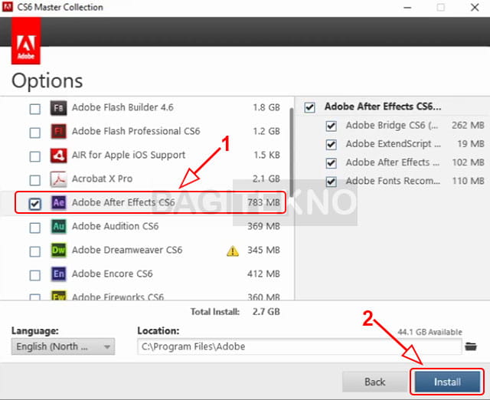Select 'Adobe Dreamweaver CS6' text

[x=127, y=250]
